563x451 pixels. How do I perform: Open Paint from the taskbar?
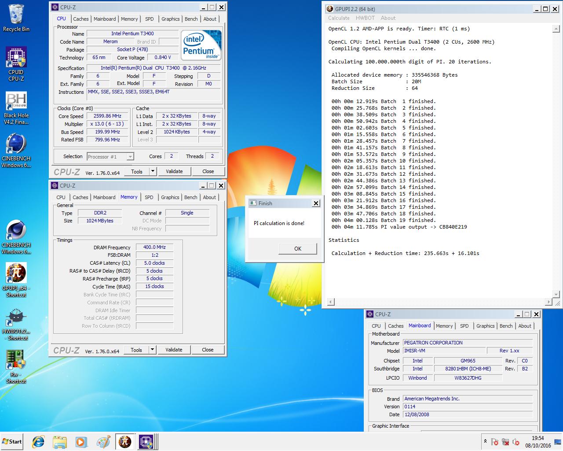[x=103, y=442]
